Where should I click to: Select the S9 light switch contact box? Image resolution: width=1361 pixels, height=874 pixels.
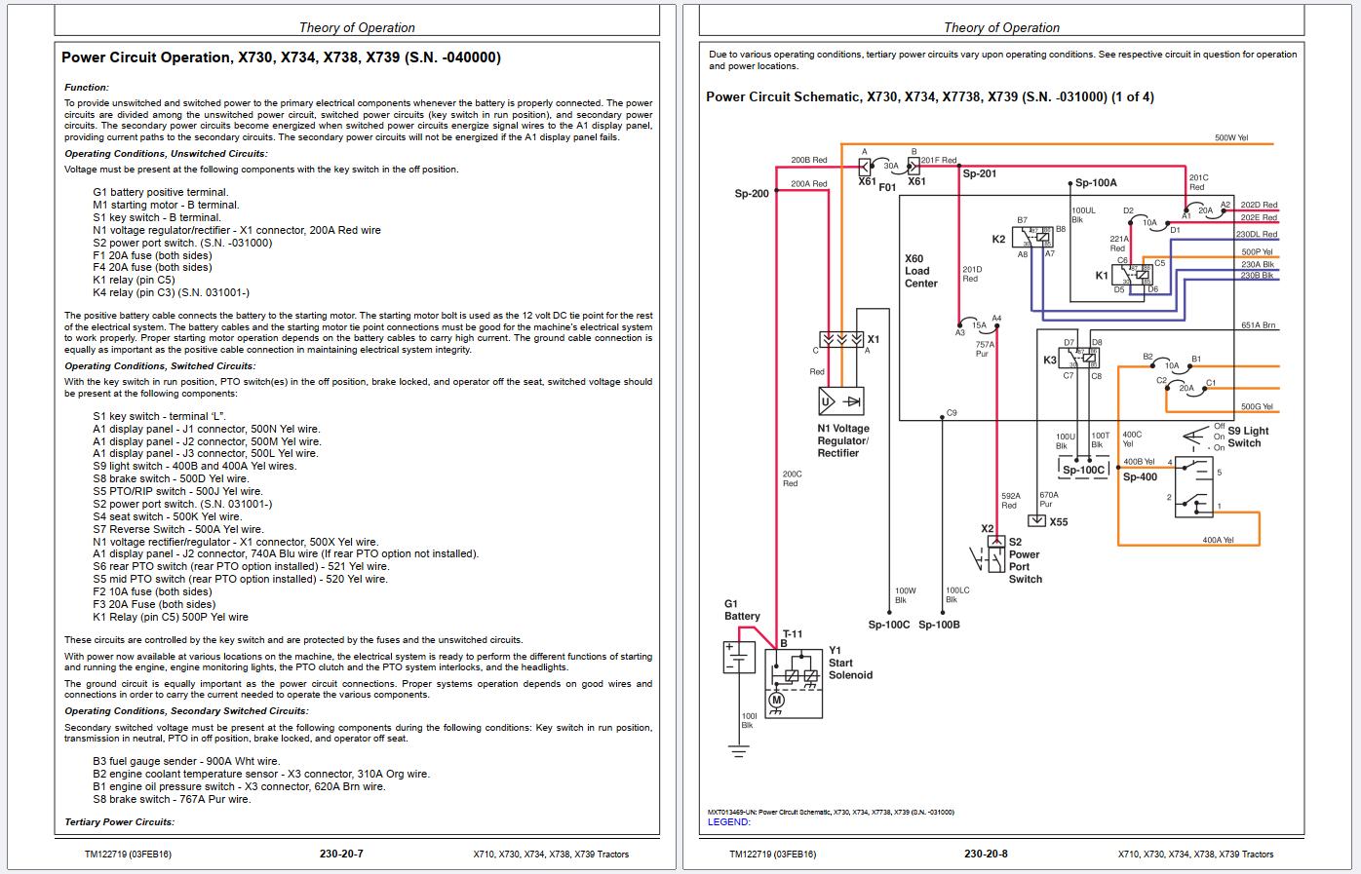[x=1194, y=485]
